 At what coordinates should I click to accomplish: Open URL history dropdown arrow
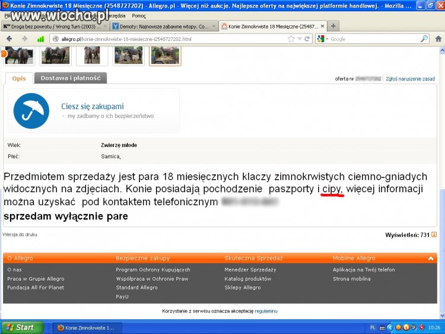pos(300,39)
